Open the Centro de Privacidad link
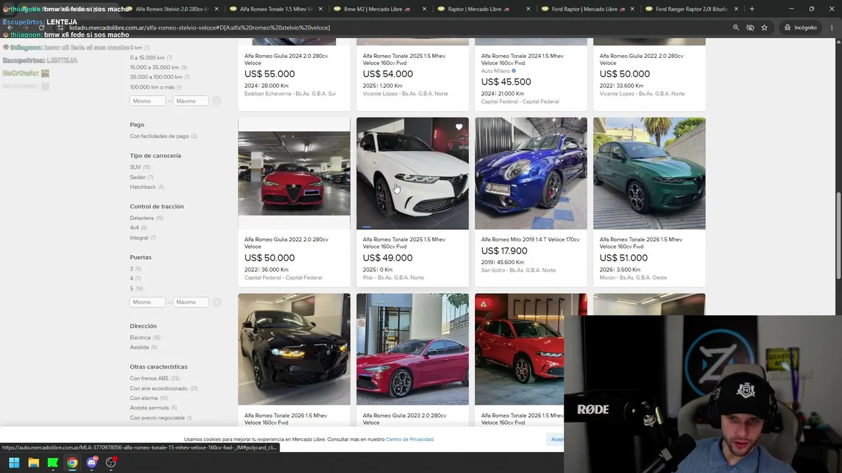Image resolution: width=842 pixels, height=473 pixels. (410, 439)
